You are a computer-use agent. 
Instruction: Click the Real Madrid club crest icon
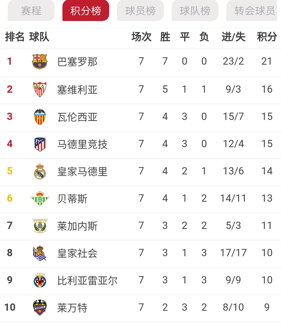pyautogui.click(x=40, y=171)
